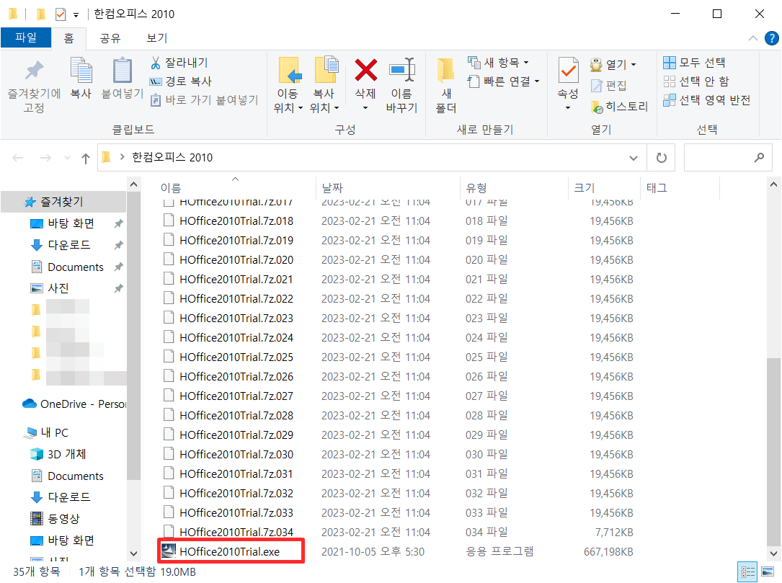Open pinned 다운로드 under 즐겨찾기

pyautogui.click(x=68, y=245)
